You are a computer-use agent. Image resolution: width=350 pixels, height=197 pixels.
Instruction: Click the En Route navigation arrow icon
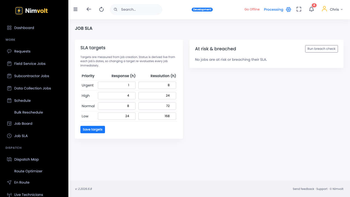point(9,182)
